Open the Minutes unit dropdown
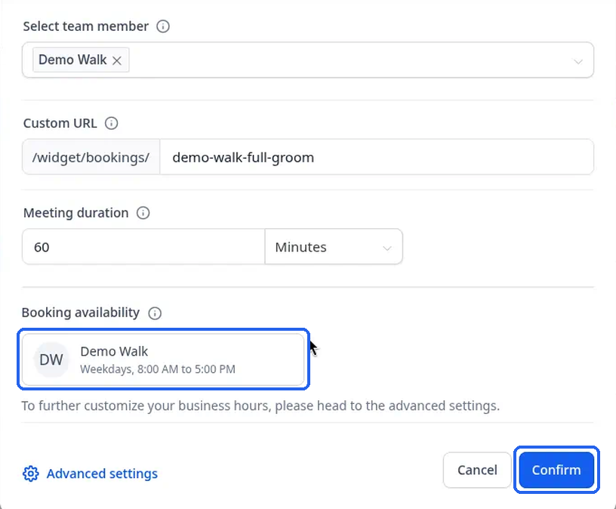The height and width of the screenshot is (509, 616). 334,247
